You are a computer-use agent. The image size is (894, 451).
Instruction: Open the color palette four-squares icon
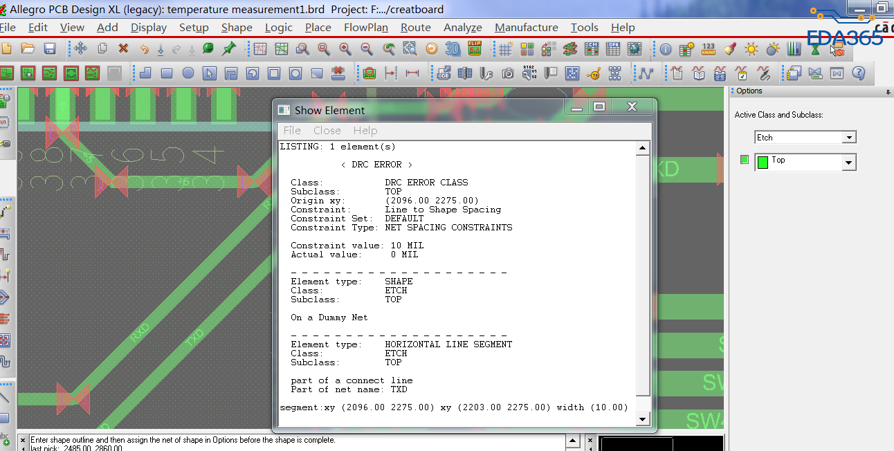(527, 49)
